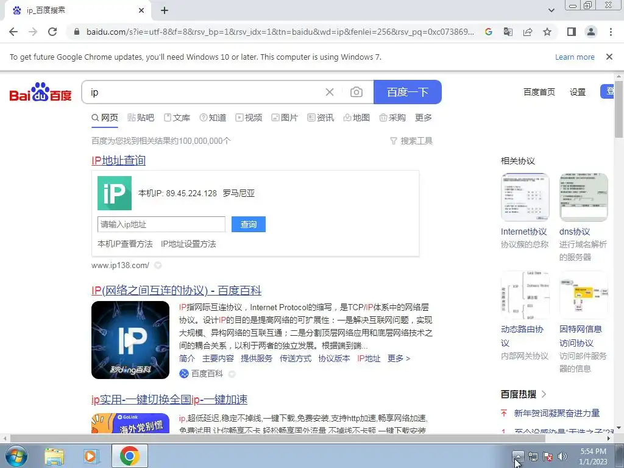Switch to the 贴吧 tab
The width and height of the screenshot is (624, 468).
point(141,118)
